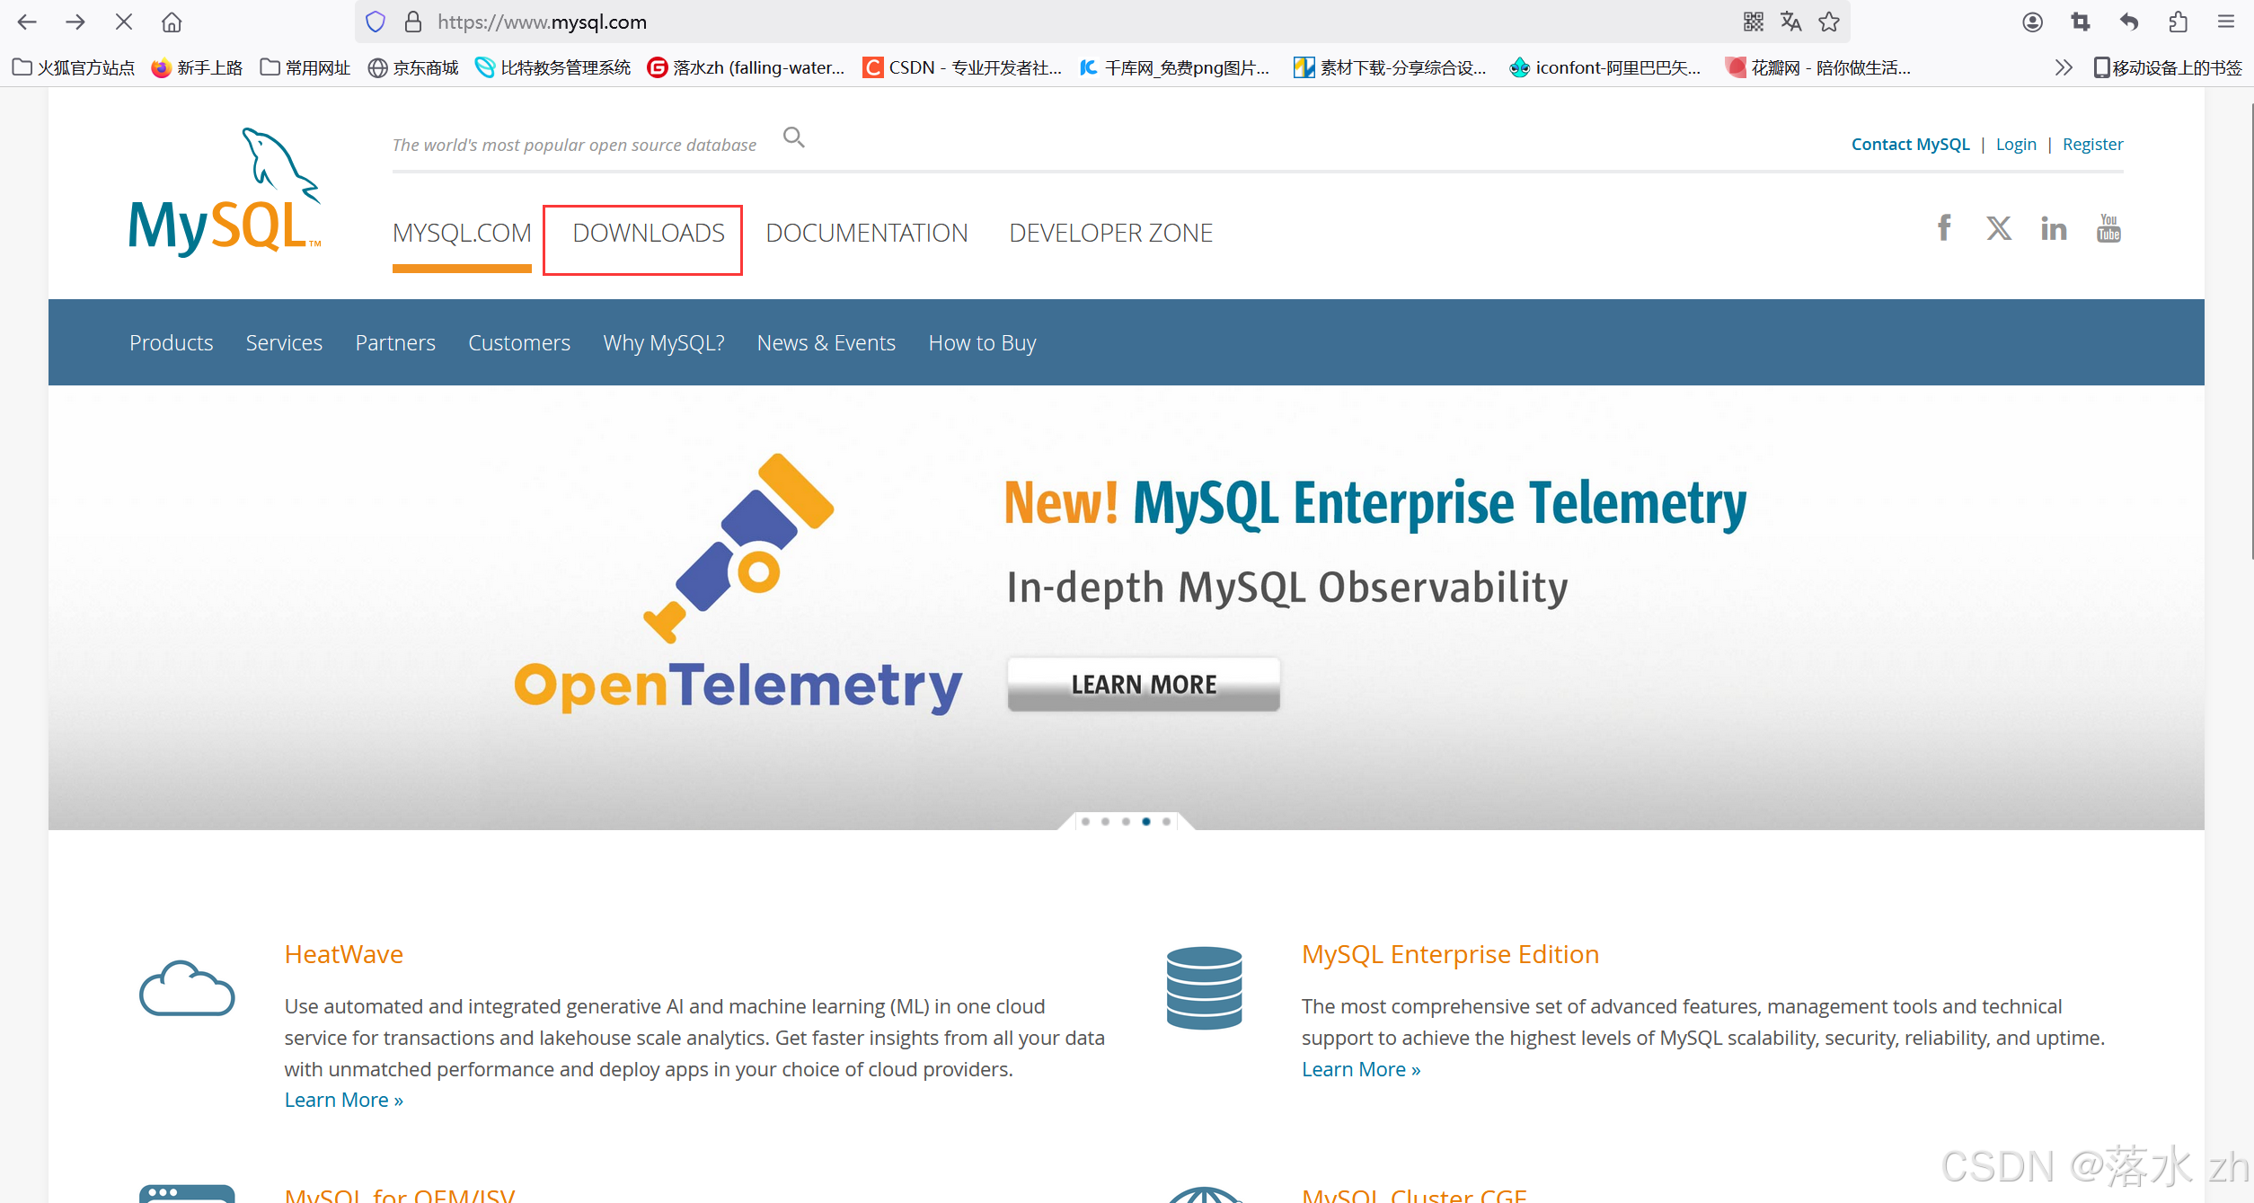The height and width of the screenshot is (1203, 2254).
Task: Translate the page via translate icon
Action: point(1790,22)
